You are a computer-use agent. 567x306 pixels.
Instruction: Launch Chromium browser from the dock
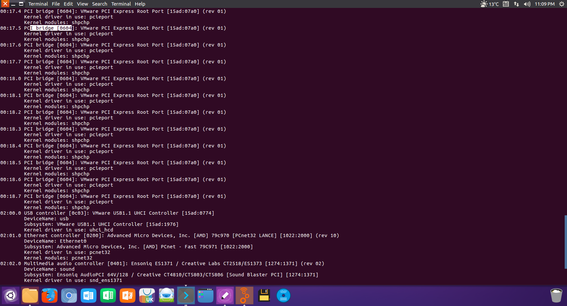[69, 295]
